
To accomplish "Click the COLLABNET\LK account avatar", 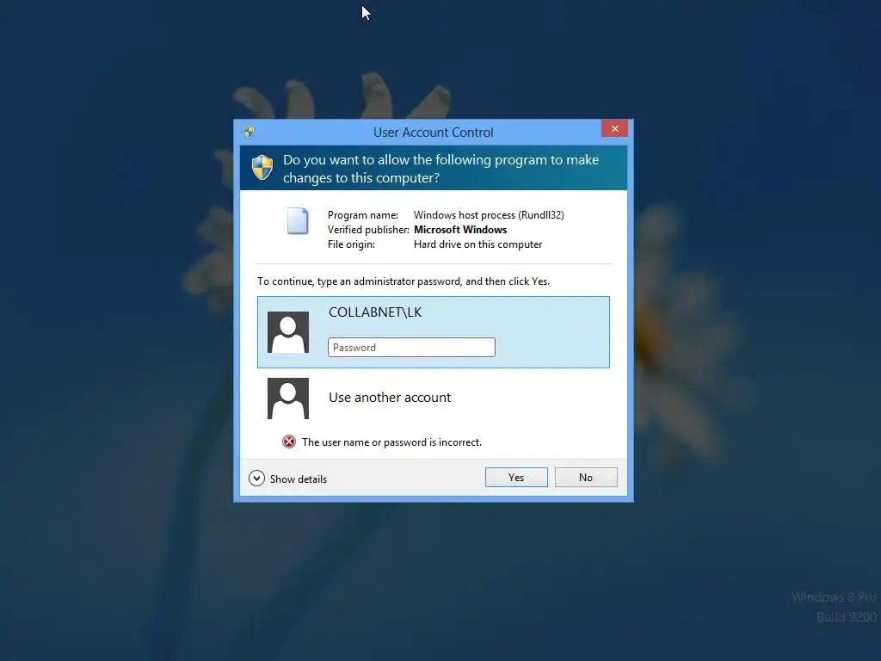I will point(288,332).
